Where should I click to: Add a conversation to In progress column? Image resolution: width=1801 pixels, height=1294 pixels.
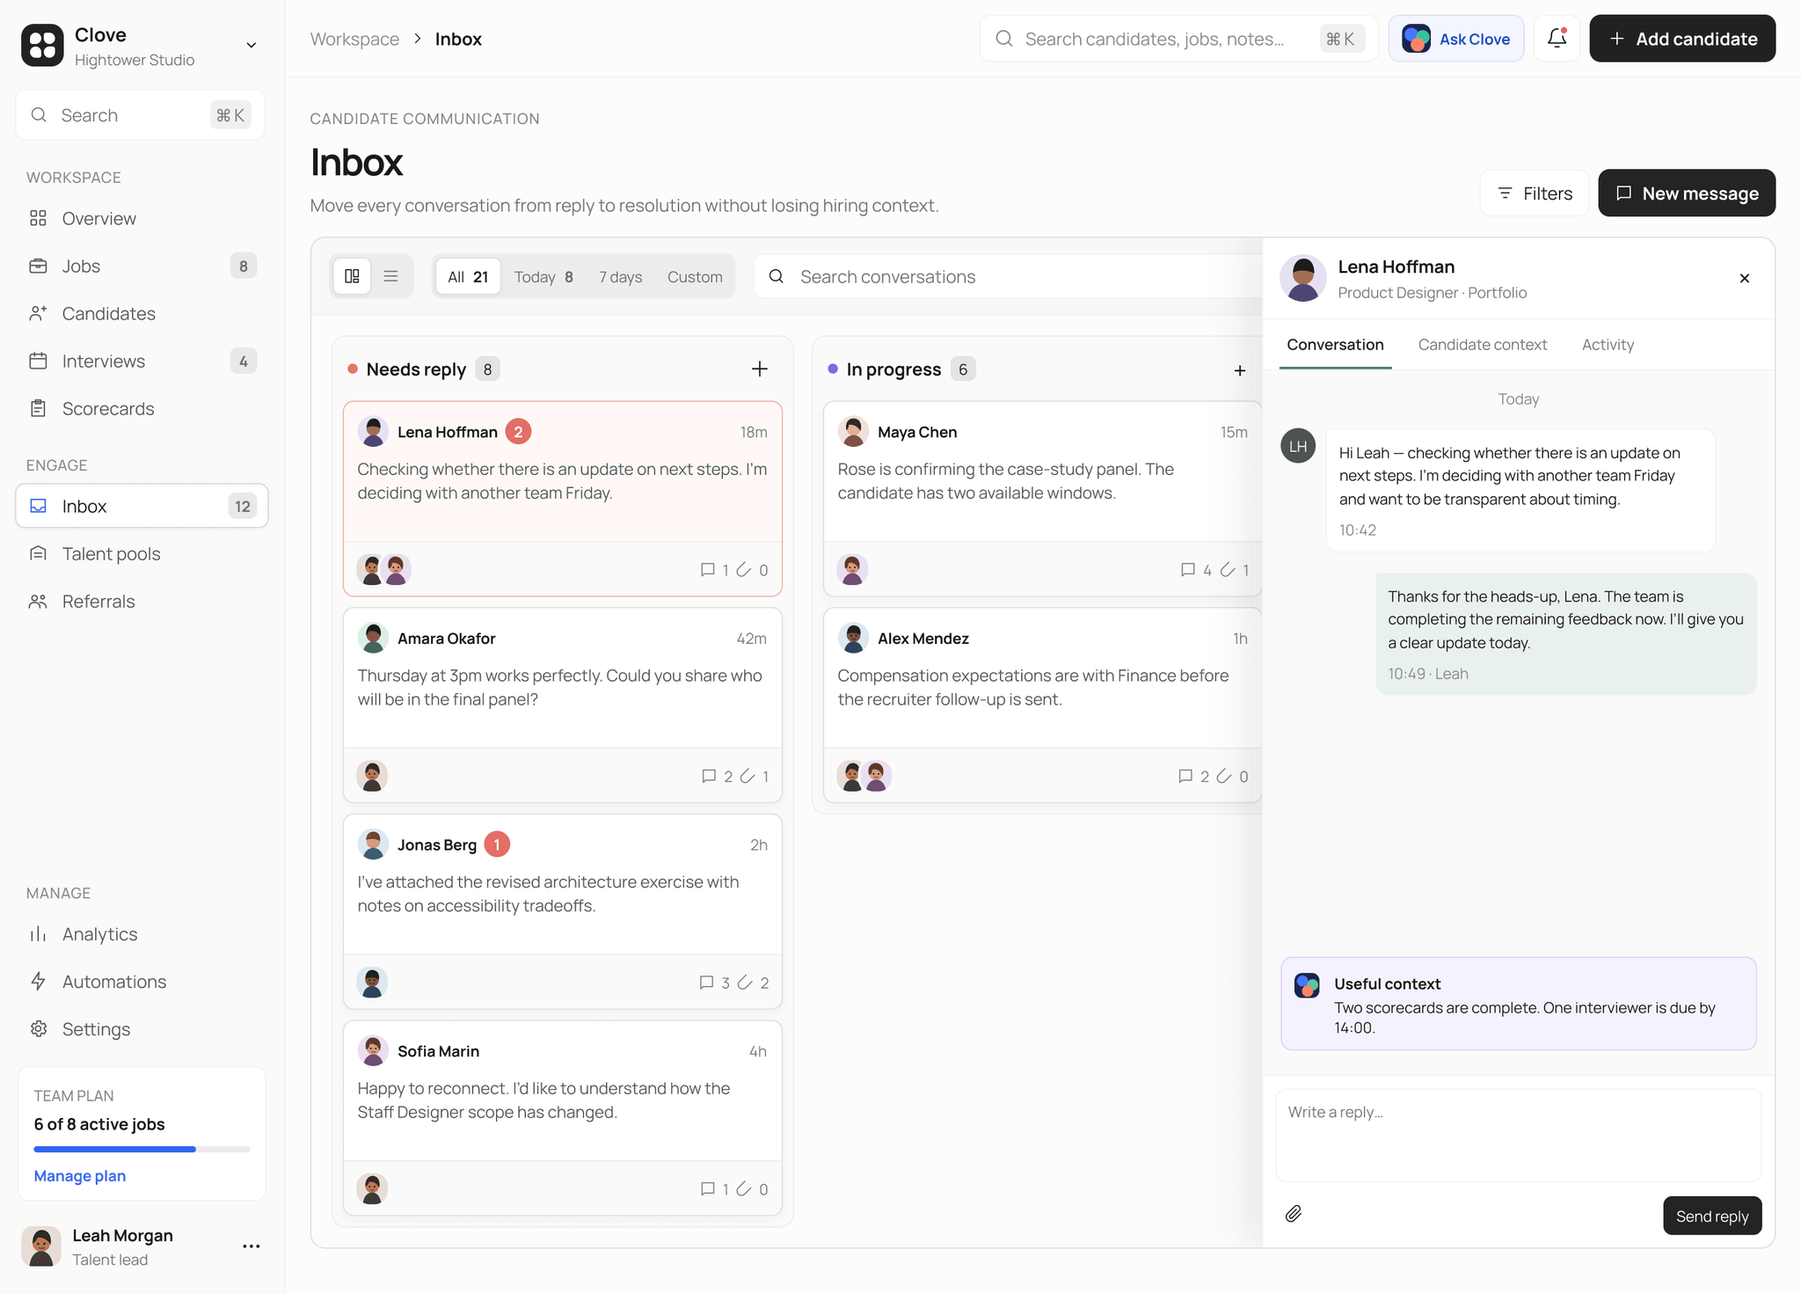pos(1240,370)
